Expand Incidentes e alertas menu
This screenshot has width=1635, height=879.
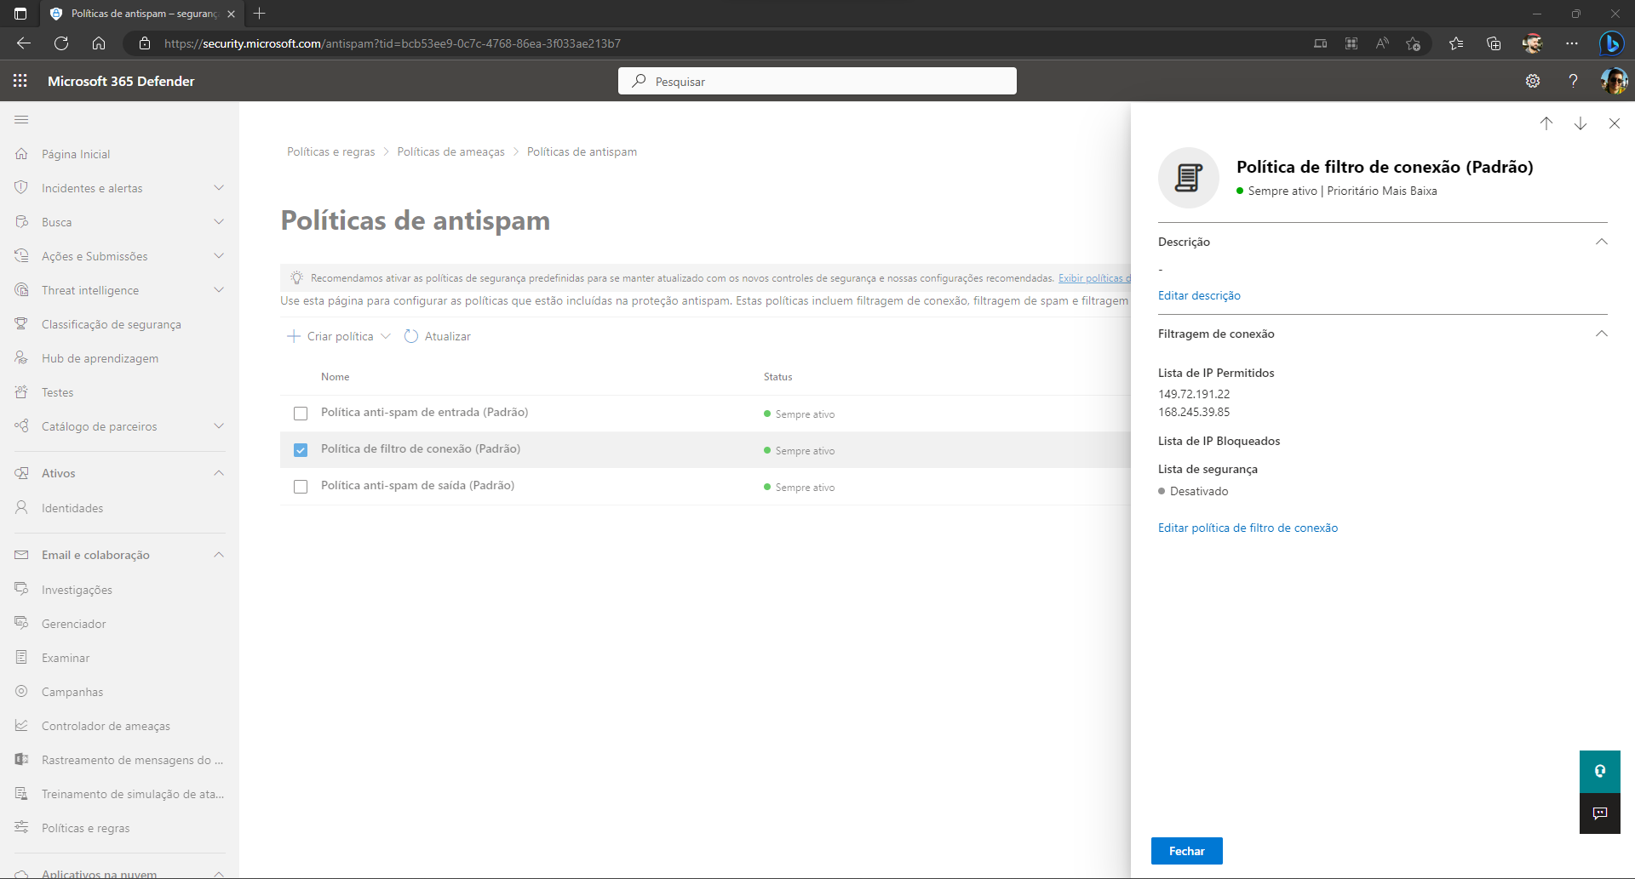click(x=219, y=188)
